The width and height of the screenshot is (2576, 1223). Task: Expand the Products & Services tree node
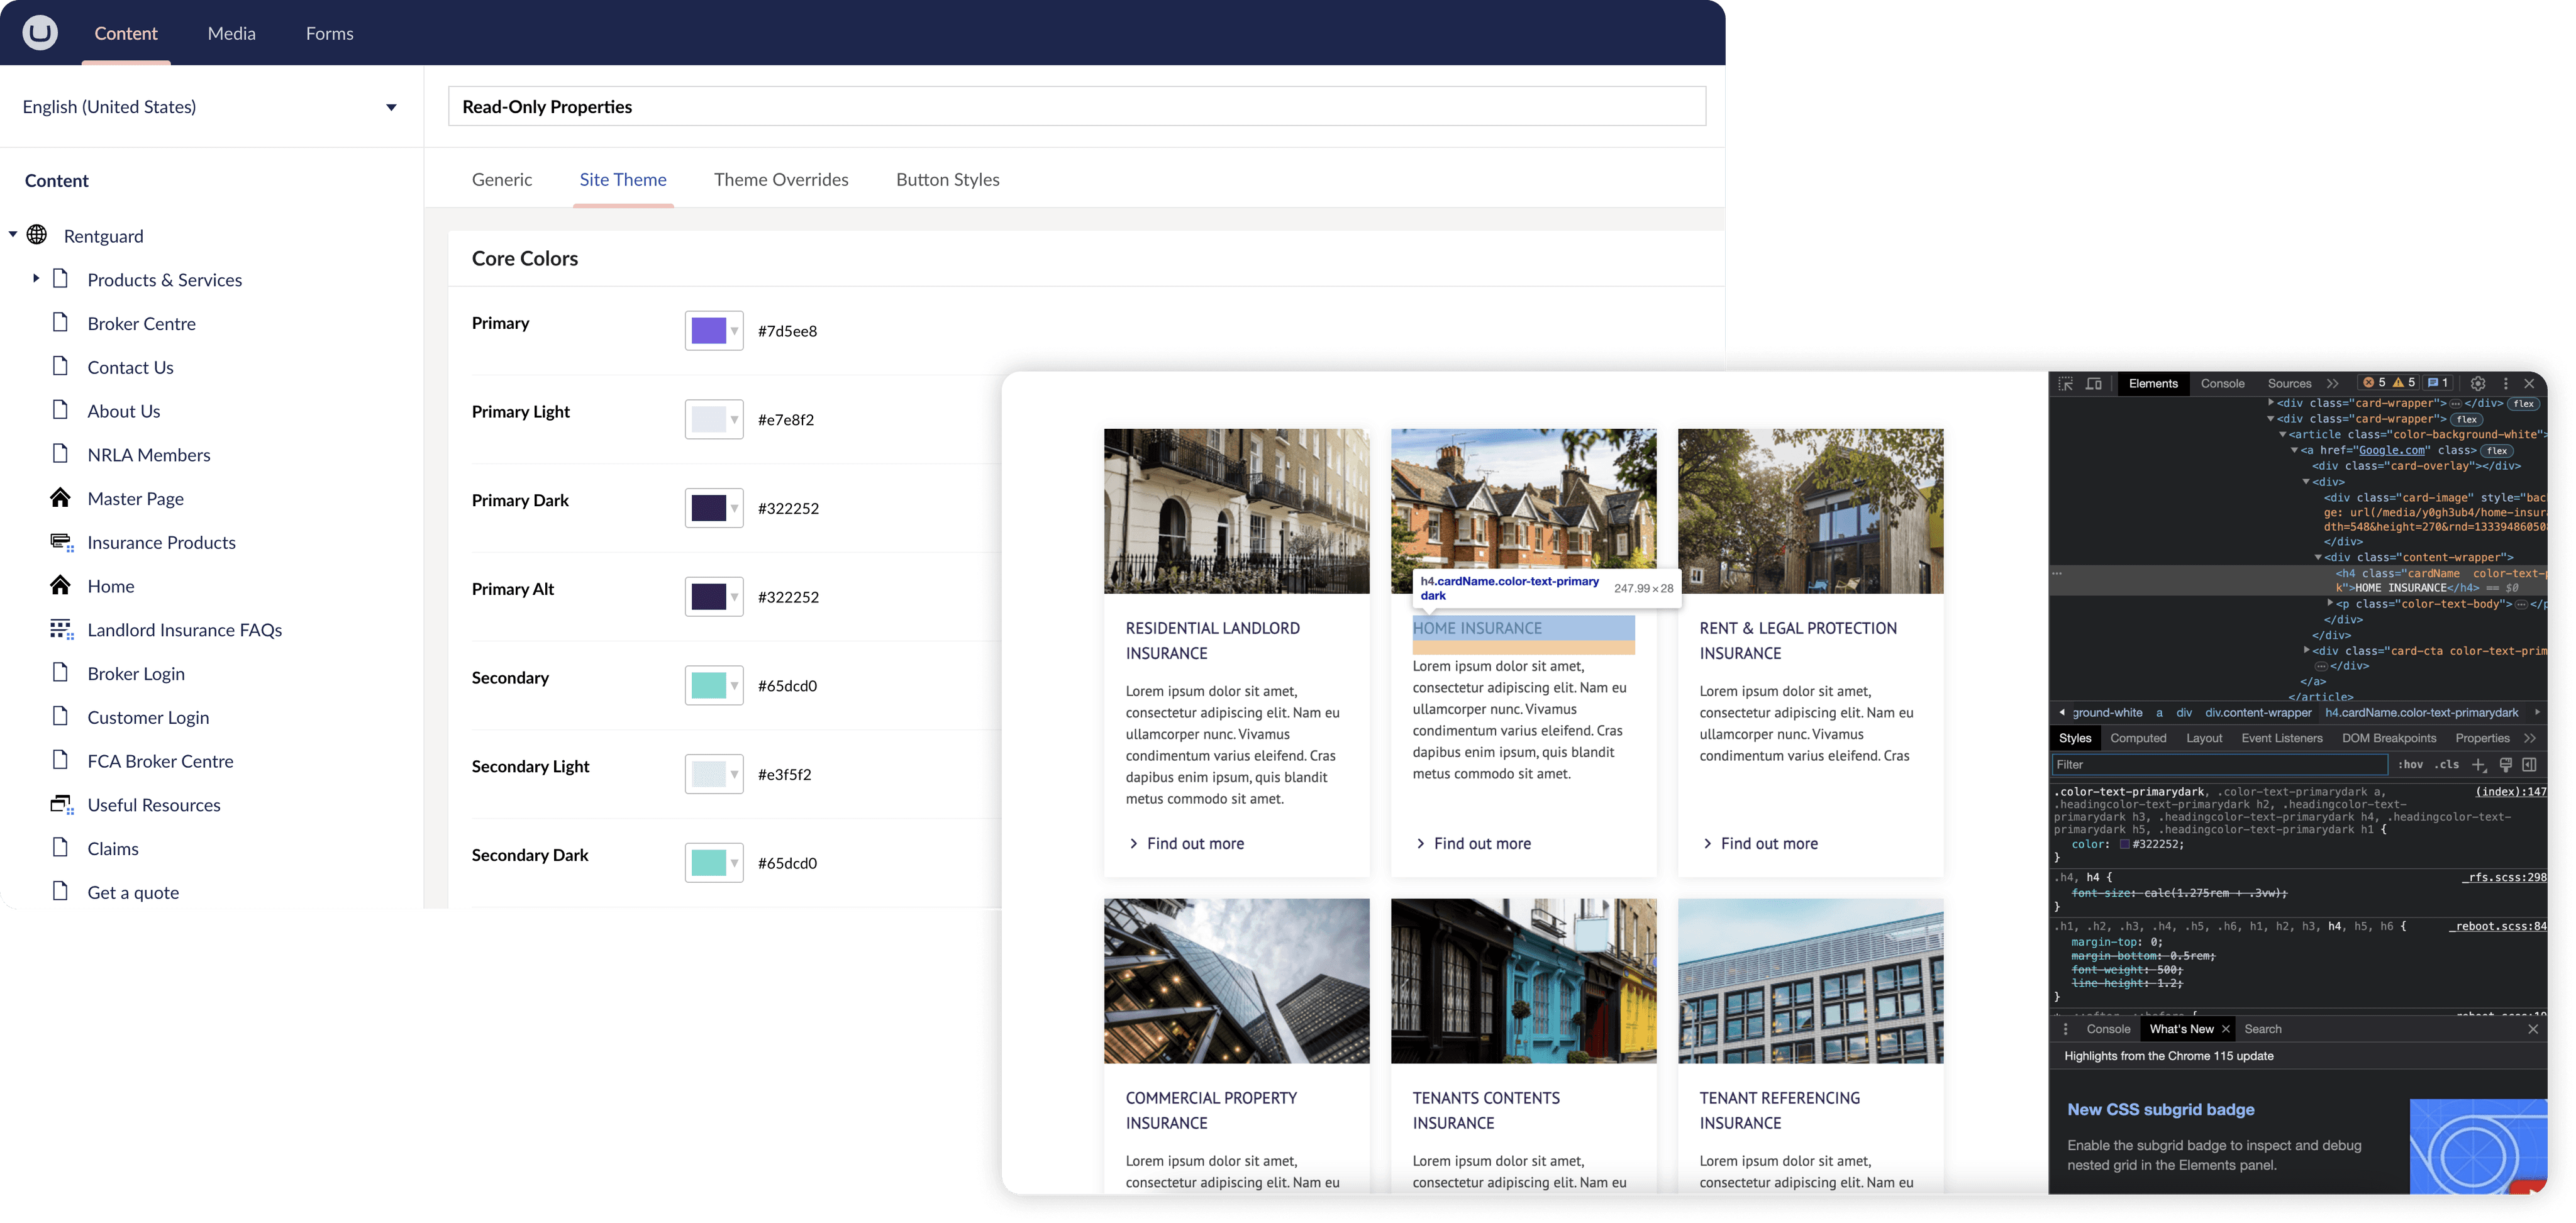[36, 278]
